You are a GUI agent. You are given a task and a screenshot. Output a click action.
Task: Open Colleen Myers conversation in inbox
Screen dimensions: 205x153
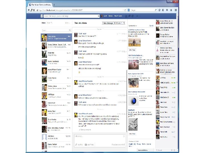[x=56, y=79]
